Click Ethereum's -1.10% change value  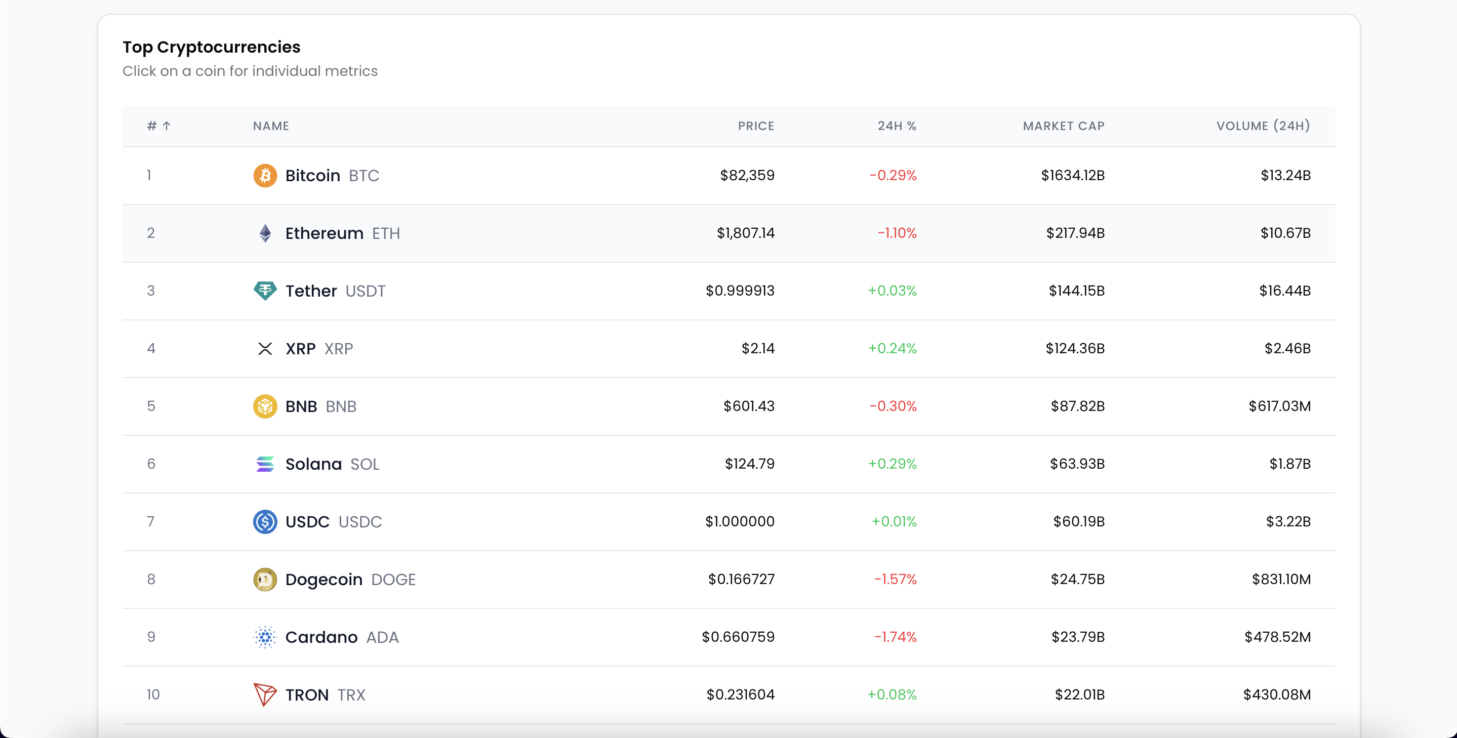897,233
